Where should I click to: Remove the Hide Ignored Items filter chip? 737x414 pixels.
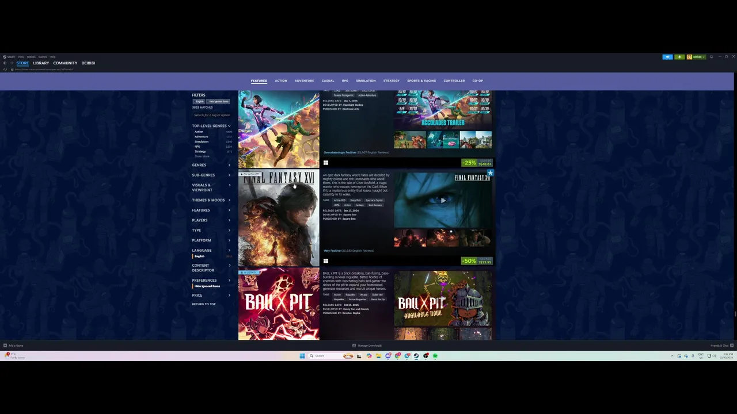point(218,102)
